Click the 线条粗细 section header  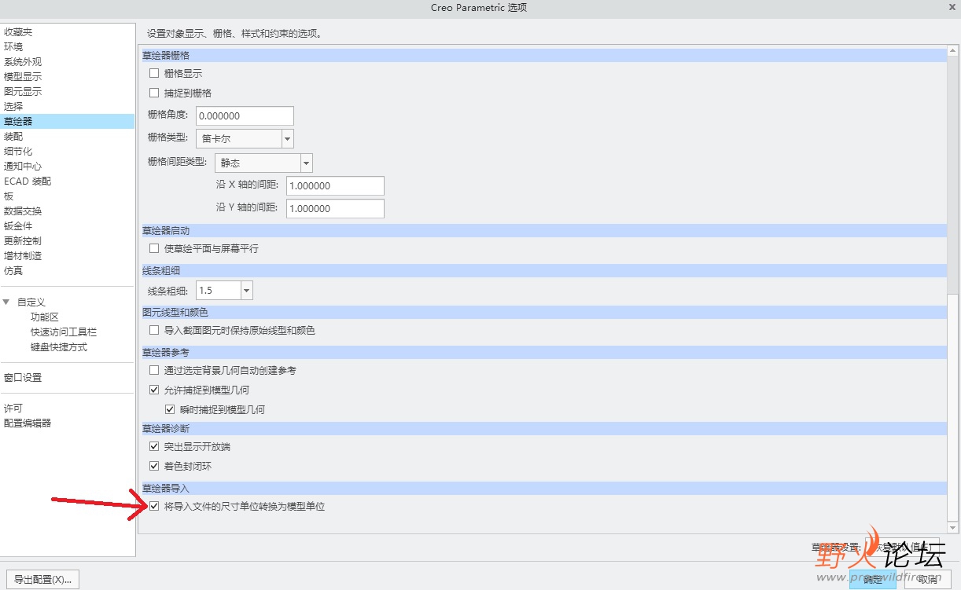pyautogui.click(x=543, y=270)
